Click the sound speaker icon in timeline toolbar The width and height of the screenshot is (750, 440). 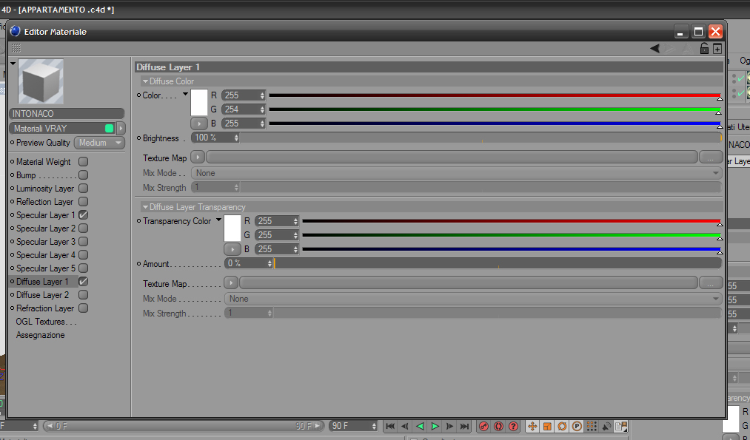pos(606,426)
